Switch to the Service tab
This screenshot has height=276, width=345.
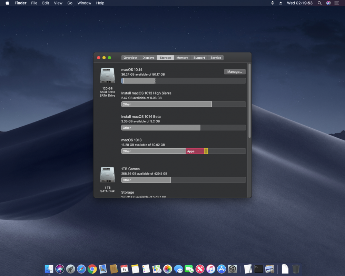click(216, 58)
